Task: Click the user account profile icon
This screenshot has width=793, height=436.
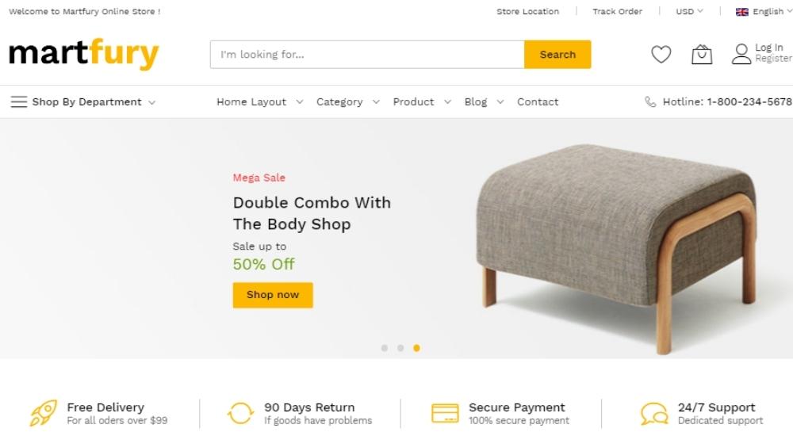Action: pos(741,54)
